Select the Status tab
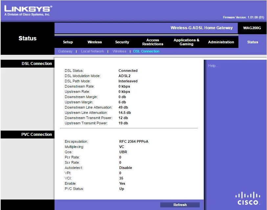This screenshot has width=267, height=210. (252, 42)
